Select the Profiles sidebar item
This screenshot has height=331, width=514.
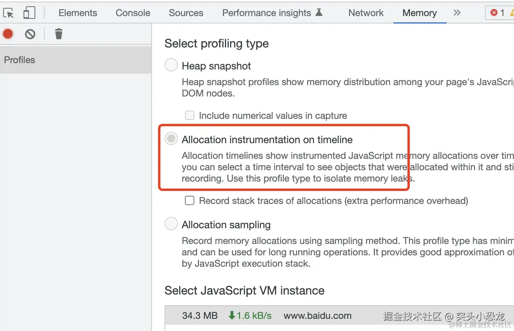click(x=20, y=60)
